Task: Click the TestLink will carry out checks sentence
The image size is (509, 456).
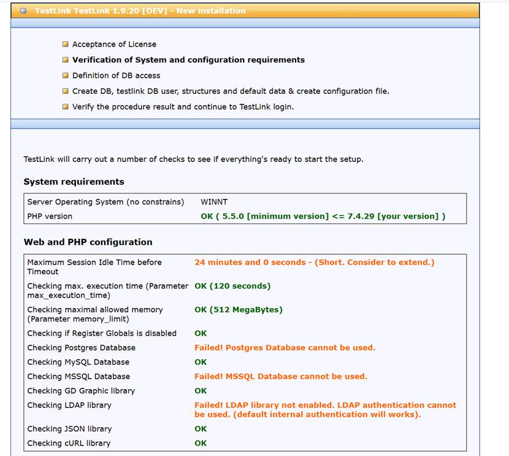Action: pos(193,159)
